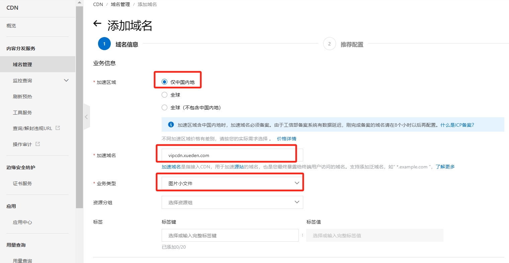Open the 什么是ICP备案? link
Viewport: 509px width, 263px height.
pos(457,125)
